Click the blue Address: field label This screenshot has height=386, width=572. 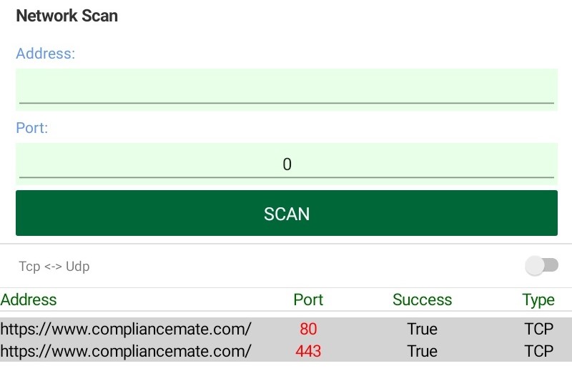[x=45, y=54]
